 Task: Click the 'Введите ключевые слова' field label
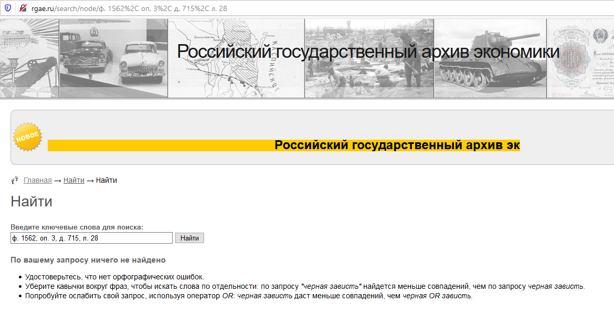(77, 227)
